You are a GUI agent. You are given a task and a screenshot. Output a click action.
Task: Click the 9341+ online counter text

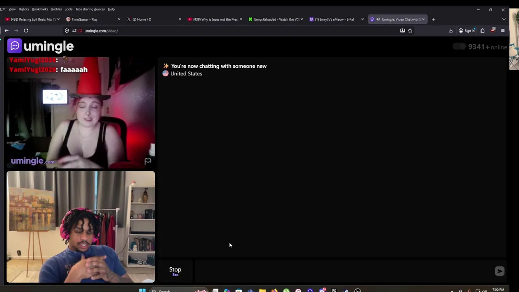click(487, 47)
